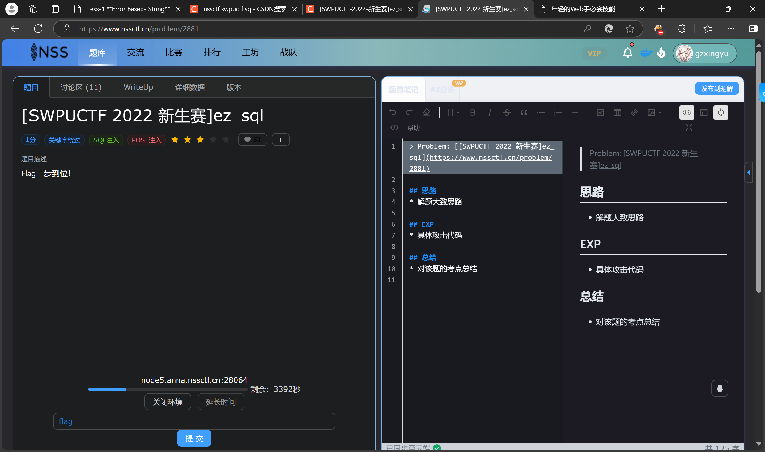Open the 题库 navigation item

click(x=97, y=52)
